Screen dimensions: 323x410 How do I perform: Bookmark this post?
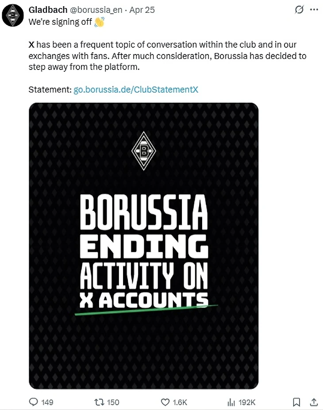point(296,402)
